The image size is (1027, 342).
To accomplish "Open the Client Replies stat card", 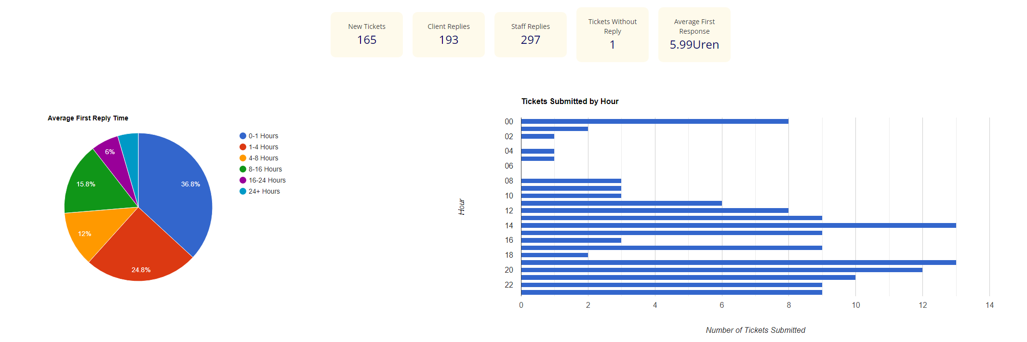I will pyautogui.click(x=449, y=34).
